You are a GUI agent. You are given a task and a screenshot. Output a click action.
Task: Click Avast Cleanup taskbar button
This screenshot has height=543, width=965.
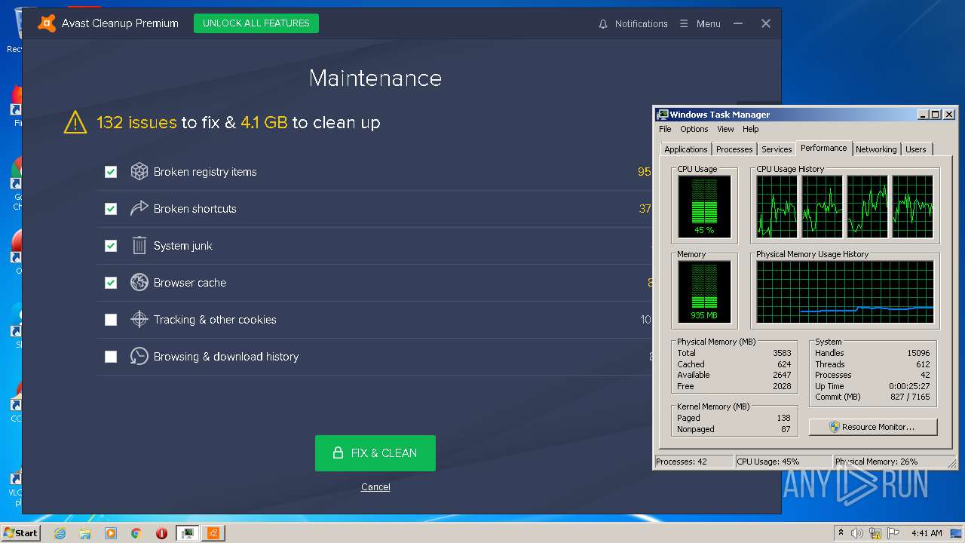tap(213, 533)
